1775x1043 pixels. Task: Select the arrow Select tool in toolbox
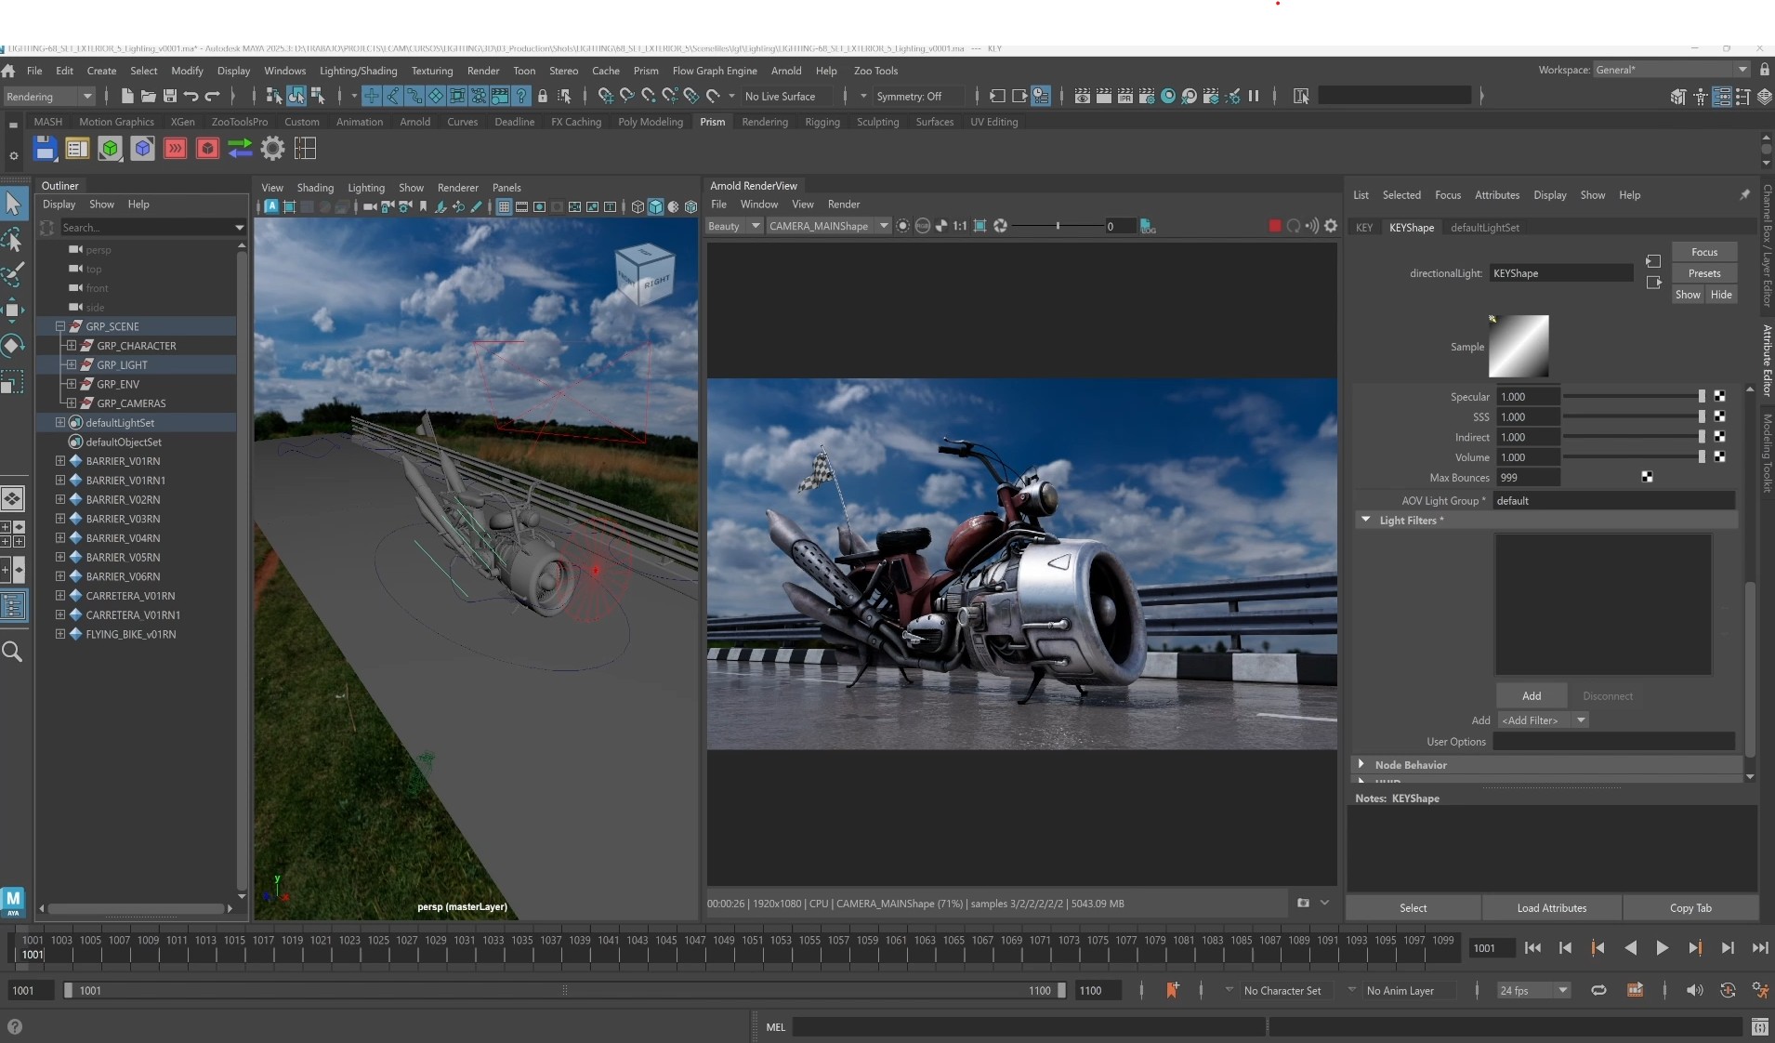pyautogui.click(x=13, y=203)
